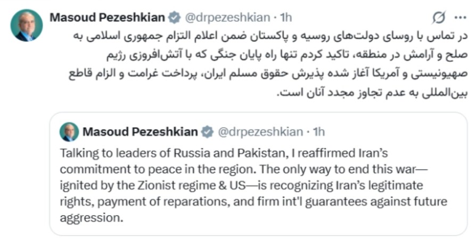
Task: Click the word 'aggression.' ending the quoted post
Action: [92, 218]
